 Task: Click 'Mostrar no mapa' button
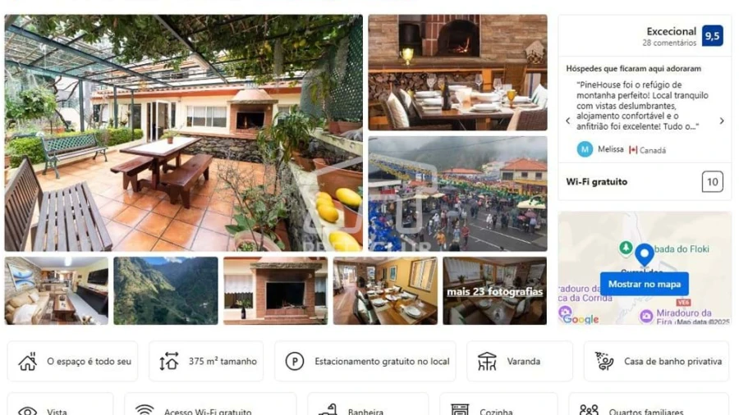click(645, 285)
